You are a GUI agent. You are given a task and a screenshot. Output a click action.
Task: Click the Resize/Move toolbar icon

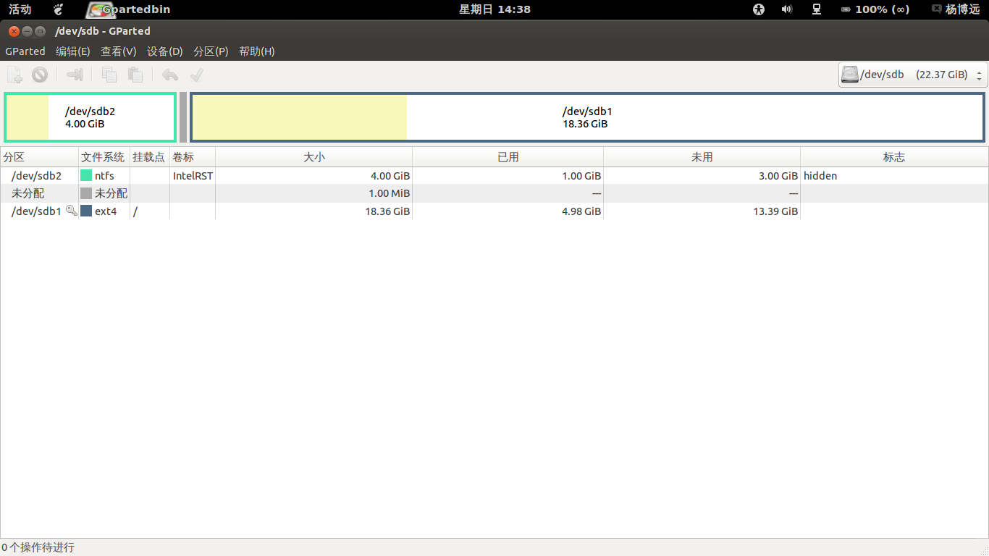click(75, 75)
